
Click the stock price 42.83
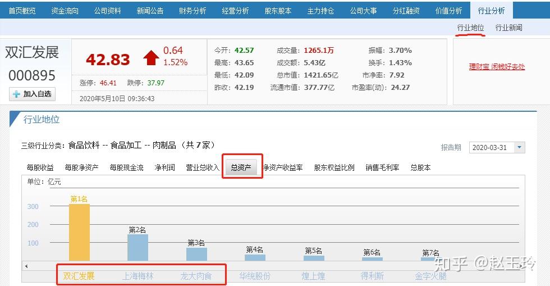(108, 60)
